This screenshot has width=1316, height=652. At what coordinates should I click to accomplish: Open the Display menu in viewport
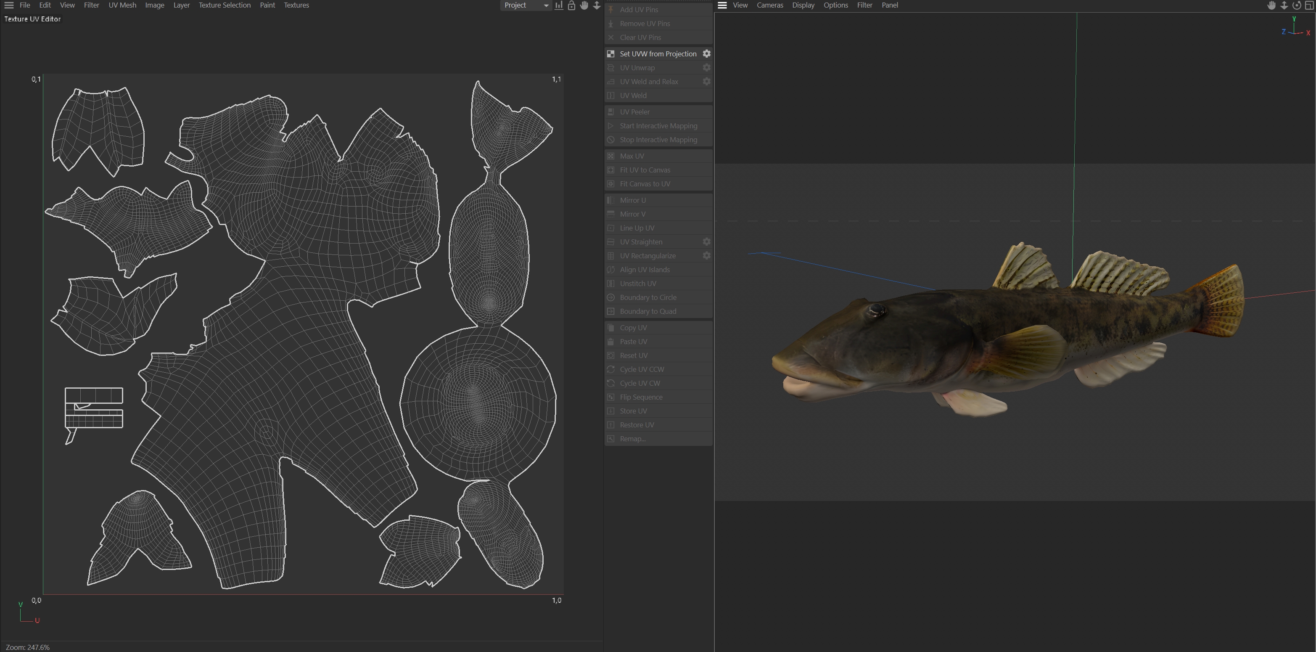point(803,5)
